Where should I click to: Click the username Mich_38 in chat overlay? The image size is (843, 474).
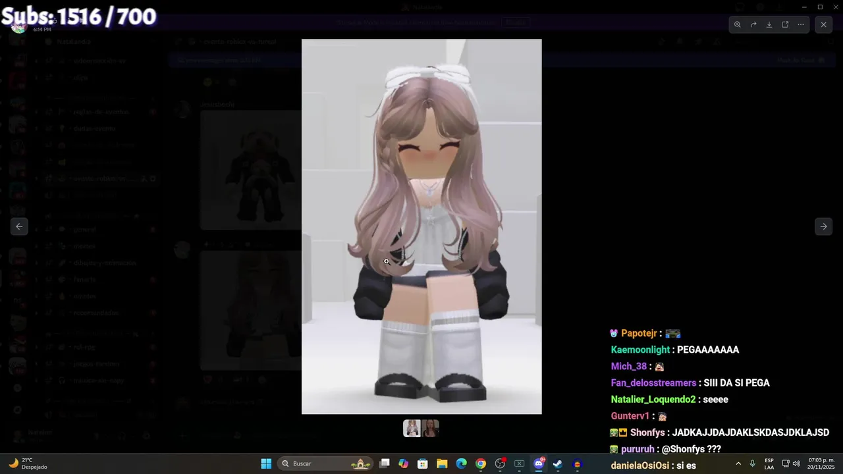(x=629, y=366)
